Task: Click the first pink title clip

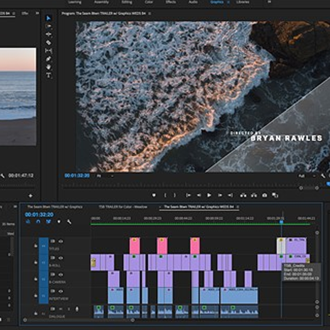Action: [134, 246]
